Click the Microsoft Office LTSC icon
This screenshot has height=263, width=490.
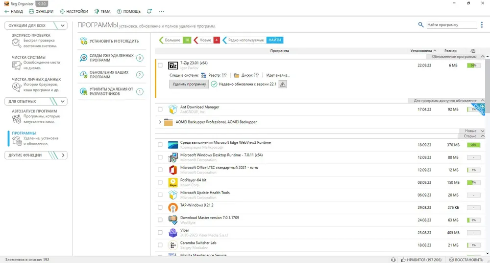(173, 170)
